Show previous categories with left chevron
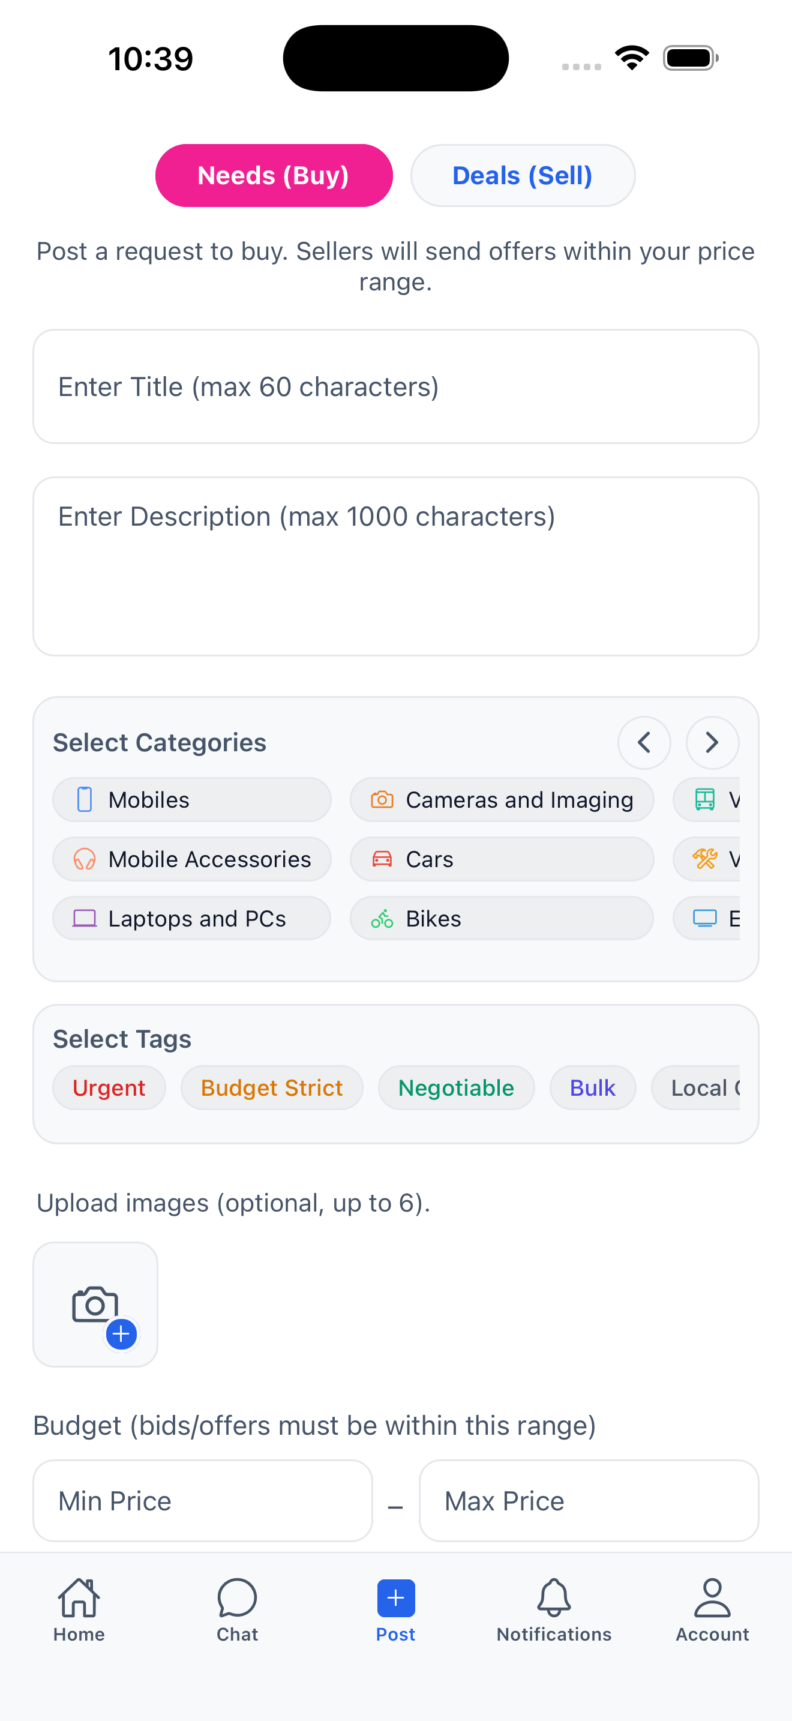Screen dimensions: 792x1721 point(644,742)
